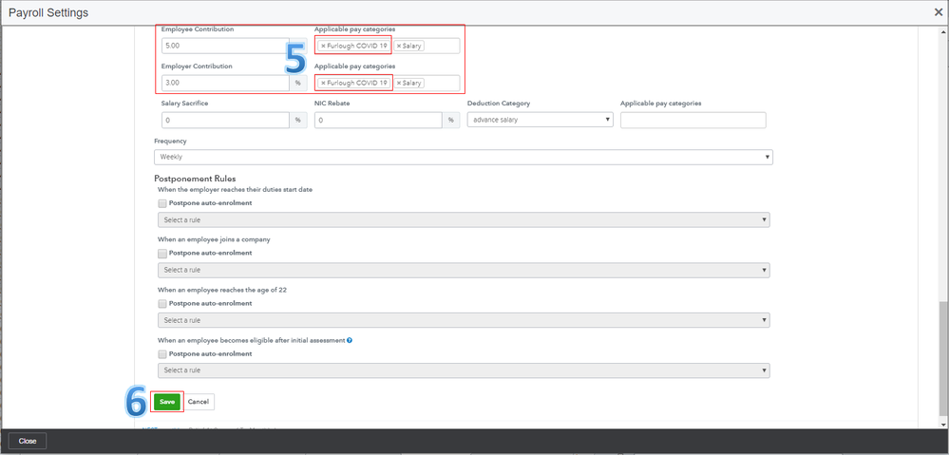This screenshot has height=455, width=949.
Task: Click the Close button in the bottom bar
Action: tap(28, 441)
